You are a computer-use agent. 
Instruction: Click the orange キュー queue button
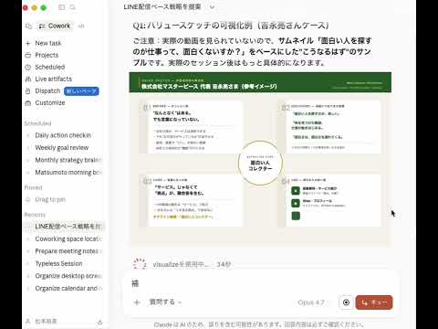(x=374, y=302)
